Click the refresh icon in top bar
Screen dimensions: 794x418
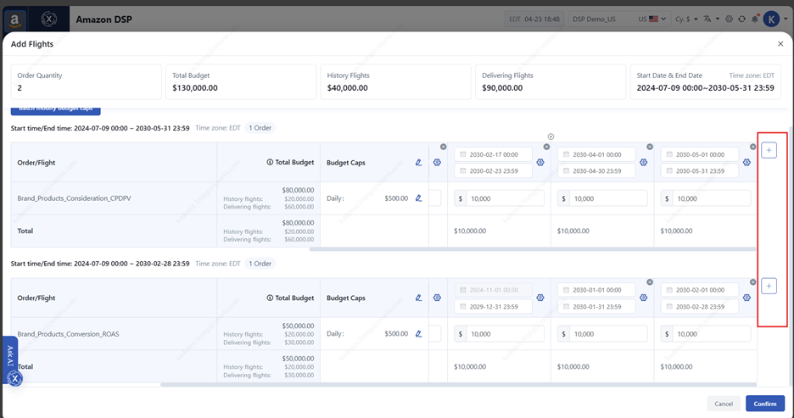[741, 19]
